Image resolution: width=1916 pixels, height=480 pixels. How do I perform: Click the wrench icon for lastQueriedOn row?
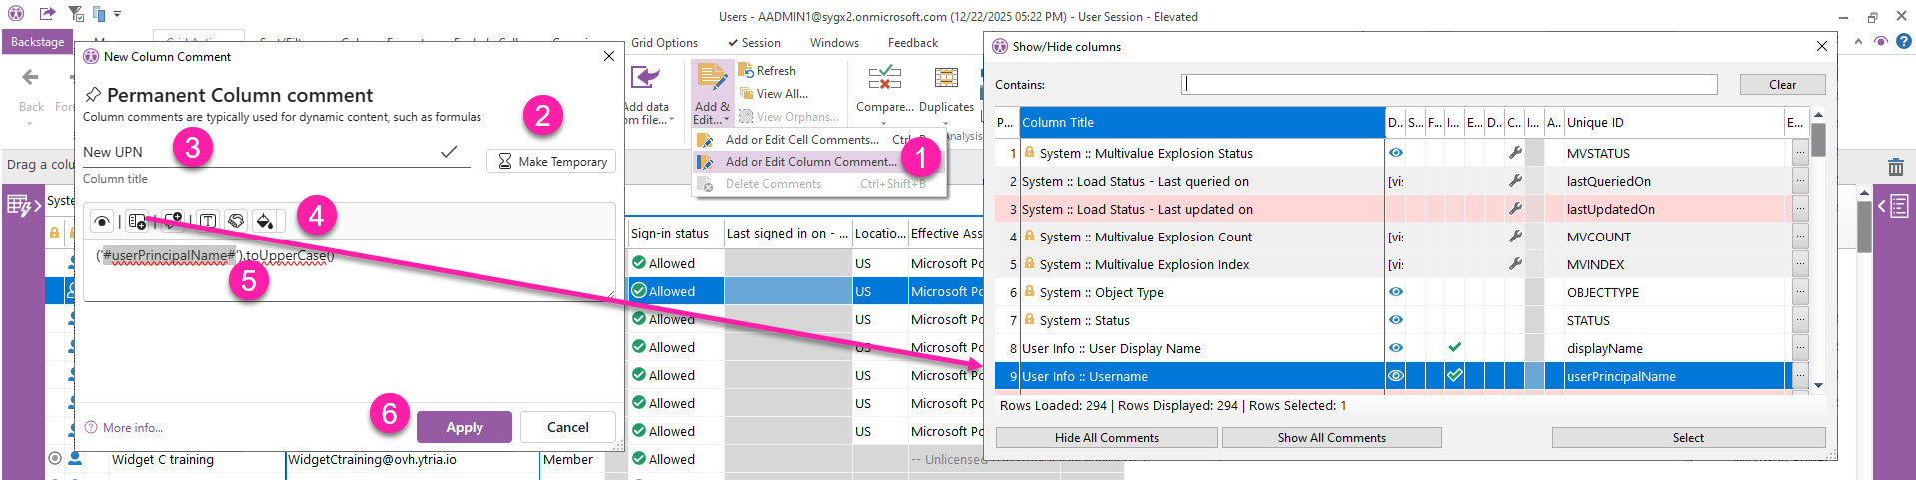pyautogui.click(x=1515, y=181)
